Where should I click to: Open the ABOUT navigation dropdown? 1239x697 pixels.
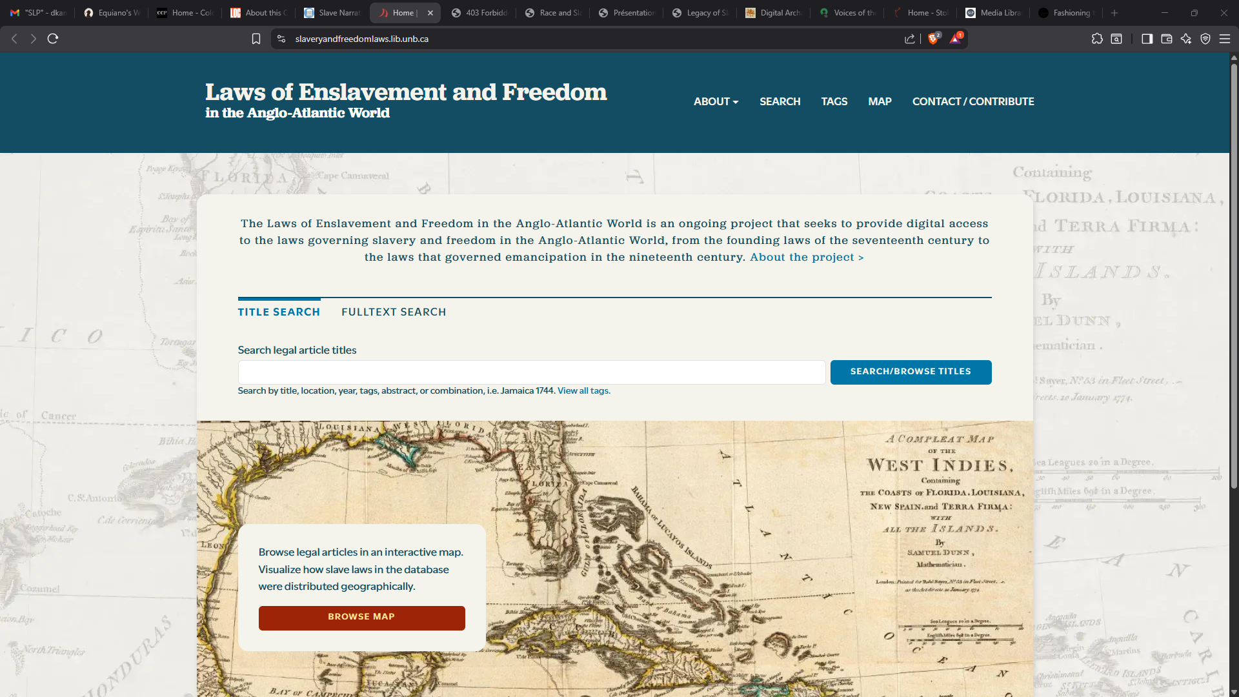pyautogui.click(x=715, y=101)
